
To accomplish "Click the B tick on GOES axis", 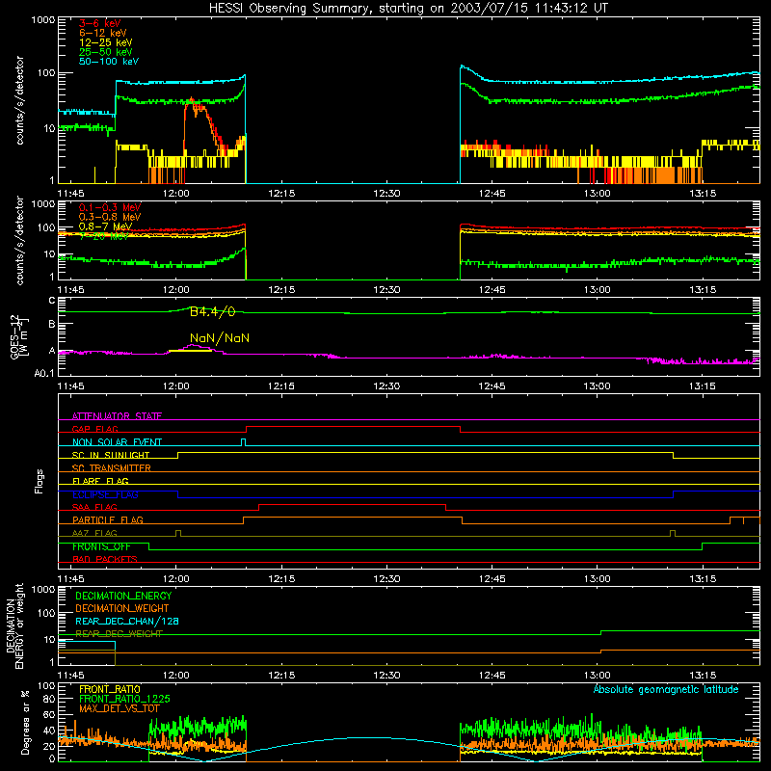I will 52,324.
